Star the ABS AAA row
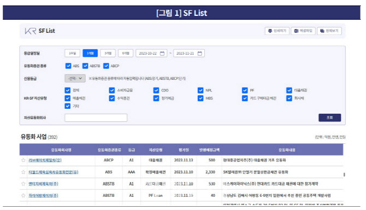Image resolution: width=366 pixels, height=210 pixels. click(x=23, y=172)
